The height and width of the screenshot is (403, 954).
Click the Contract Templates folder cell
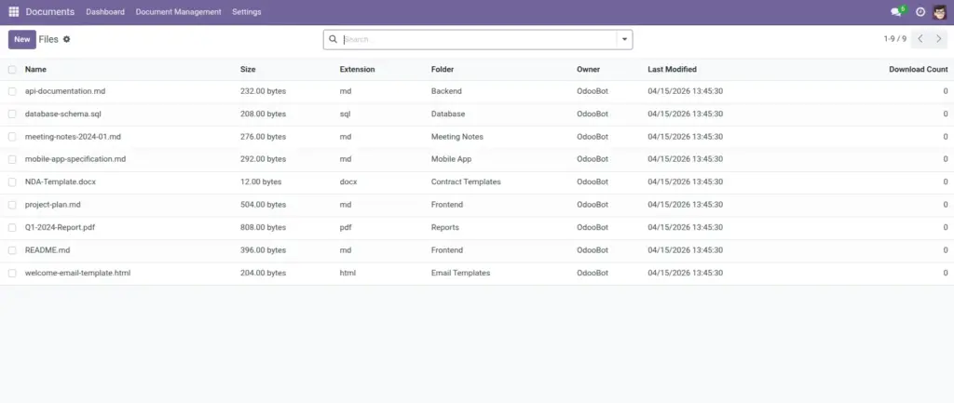click(466, 181)
